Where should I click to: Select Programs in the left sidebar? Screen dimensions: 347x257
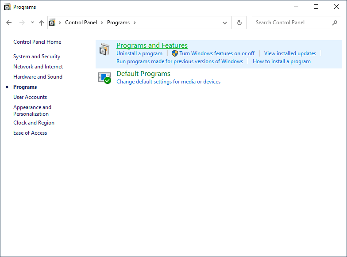(x=25, y=87)
